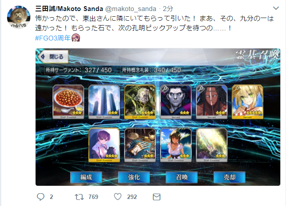The image size is (286, 206).
Task: Open the tweet options chevron menu
Action: pyautogui.click(x=276, y=8)
